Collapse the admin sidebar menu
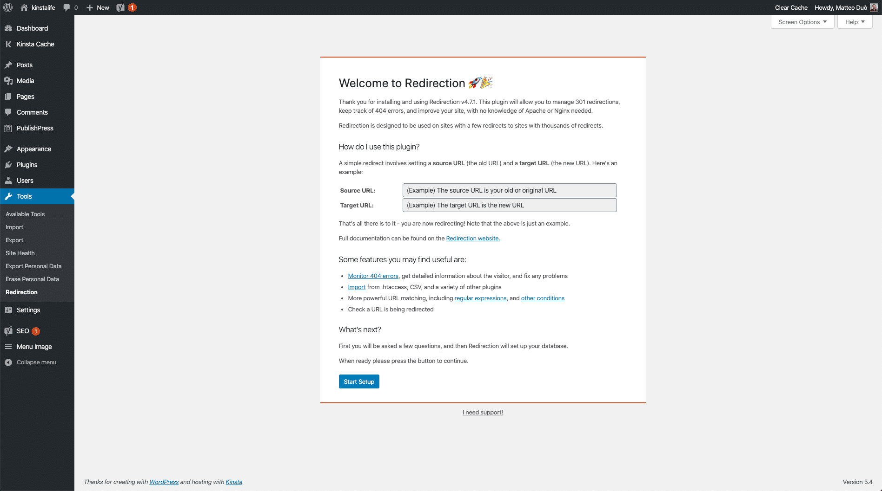Viewport: 882px width, 491px height. click(8, 362)
